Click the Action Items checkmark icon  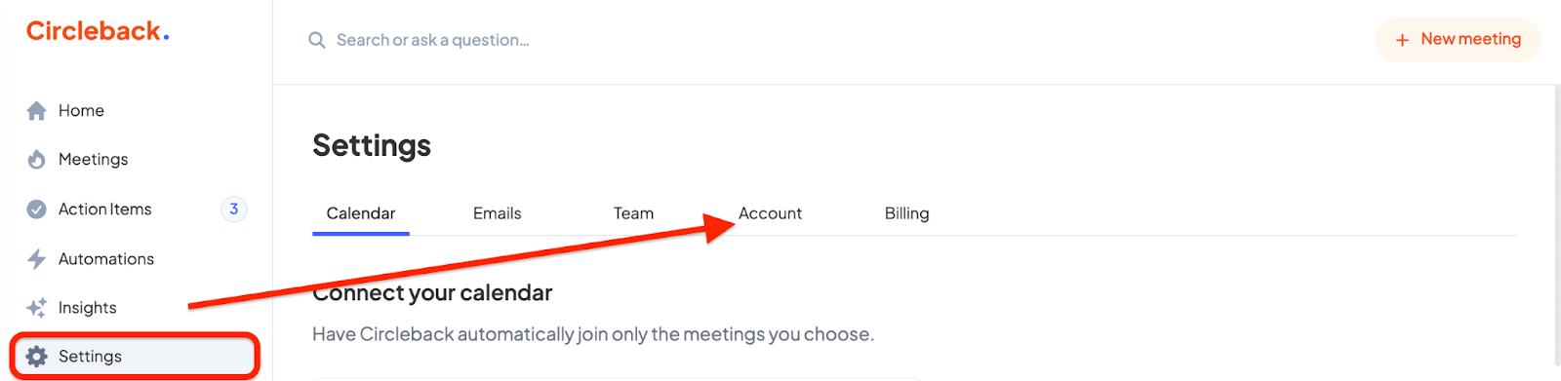[36, 210]
